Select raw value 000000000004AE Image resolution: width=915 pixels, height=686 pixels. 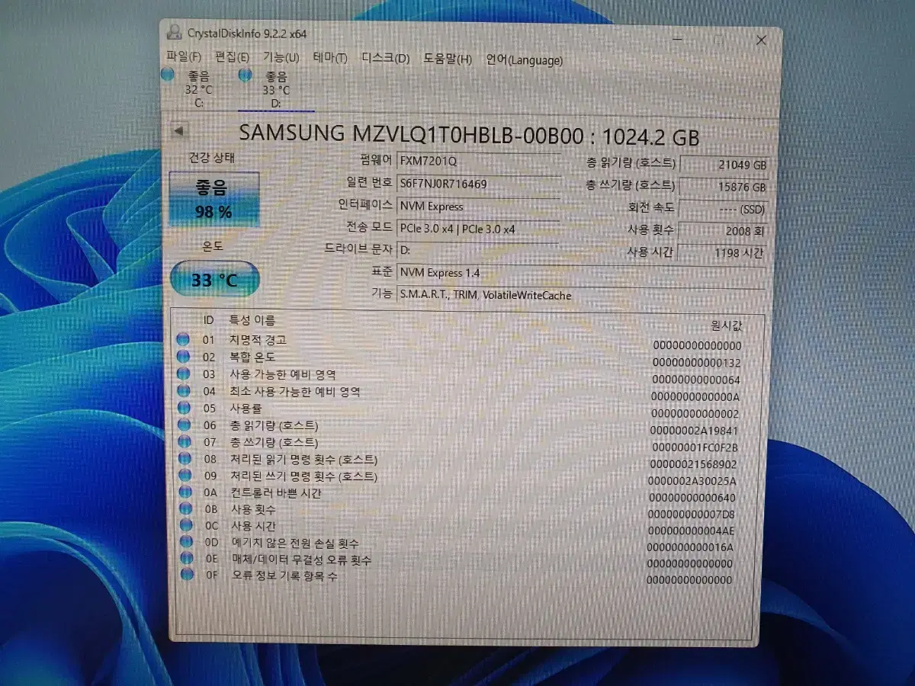691,531
